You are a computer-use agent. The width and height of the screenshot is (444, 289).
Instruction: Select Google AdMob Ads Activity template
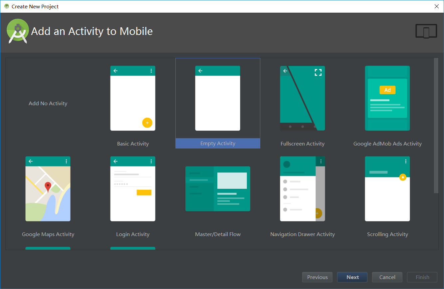[387, 98]
